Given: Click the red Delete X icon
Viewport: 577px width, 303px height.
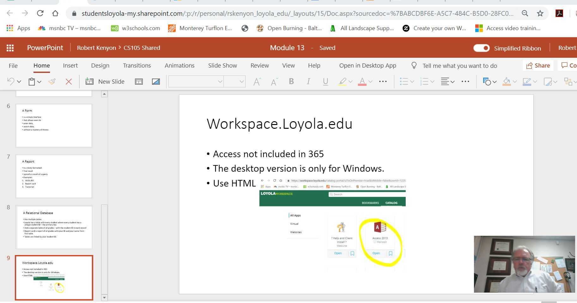Looking at the screenshot, I should coord(69,81).
